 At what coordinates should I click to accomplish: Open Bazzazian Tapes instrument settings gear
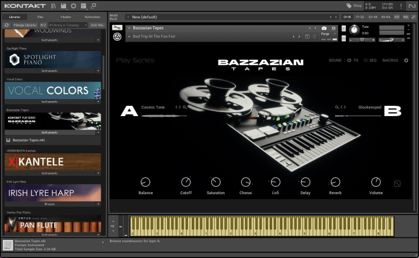coord(406,60)
